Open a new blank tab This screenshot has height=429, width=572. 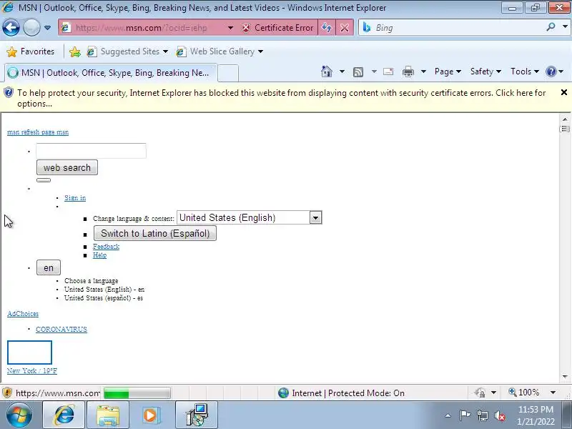228,73
